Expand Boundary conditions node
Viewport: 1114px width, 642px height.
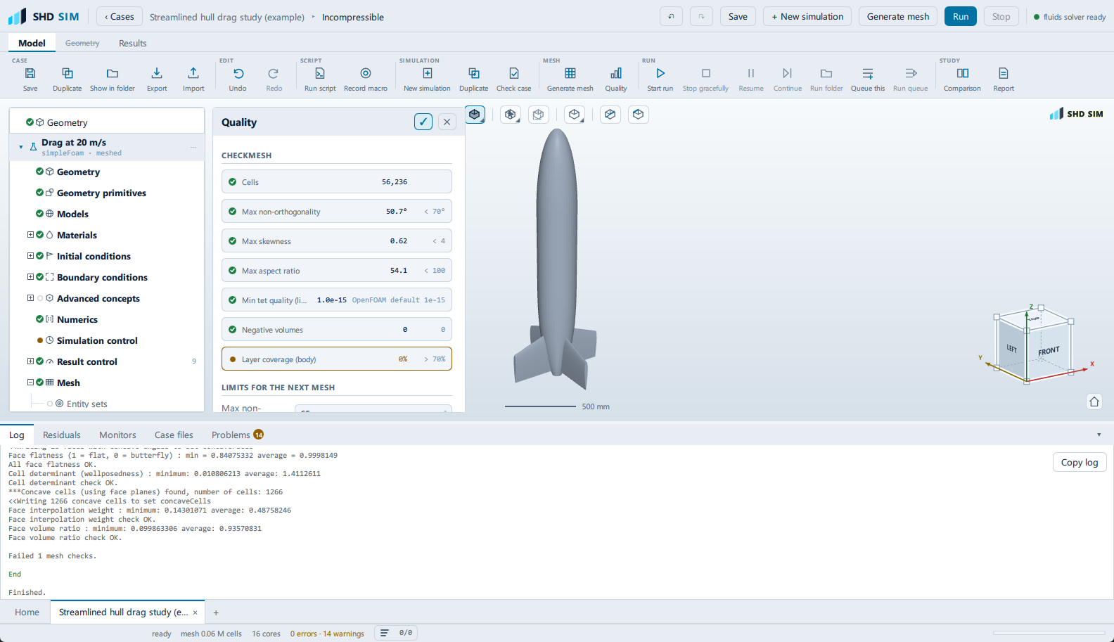click(x=30, y=277)
